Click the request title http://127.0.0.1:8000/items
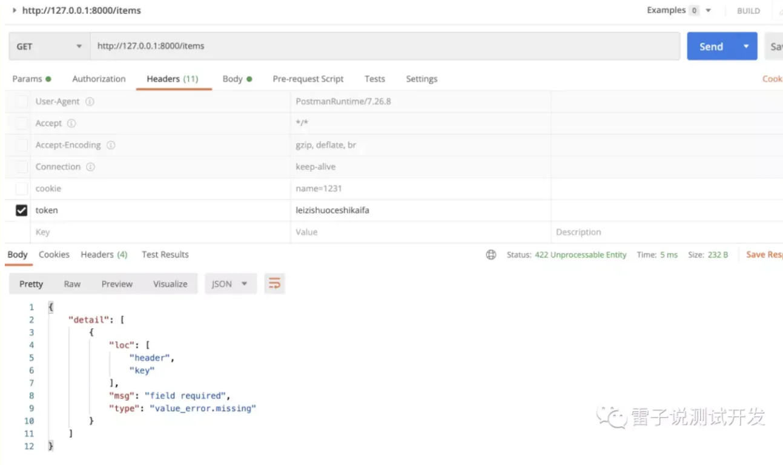The height and width of the screenshot is (465, 783). [x=82, y=10]
